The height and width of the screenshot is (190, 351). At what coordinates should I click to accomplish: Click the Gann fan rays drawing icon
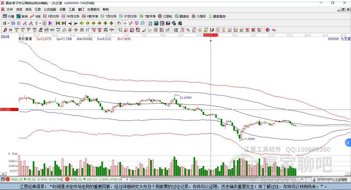coord(126,30)
